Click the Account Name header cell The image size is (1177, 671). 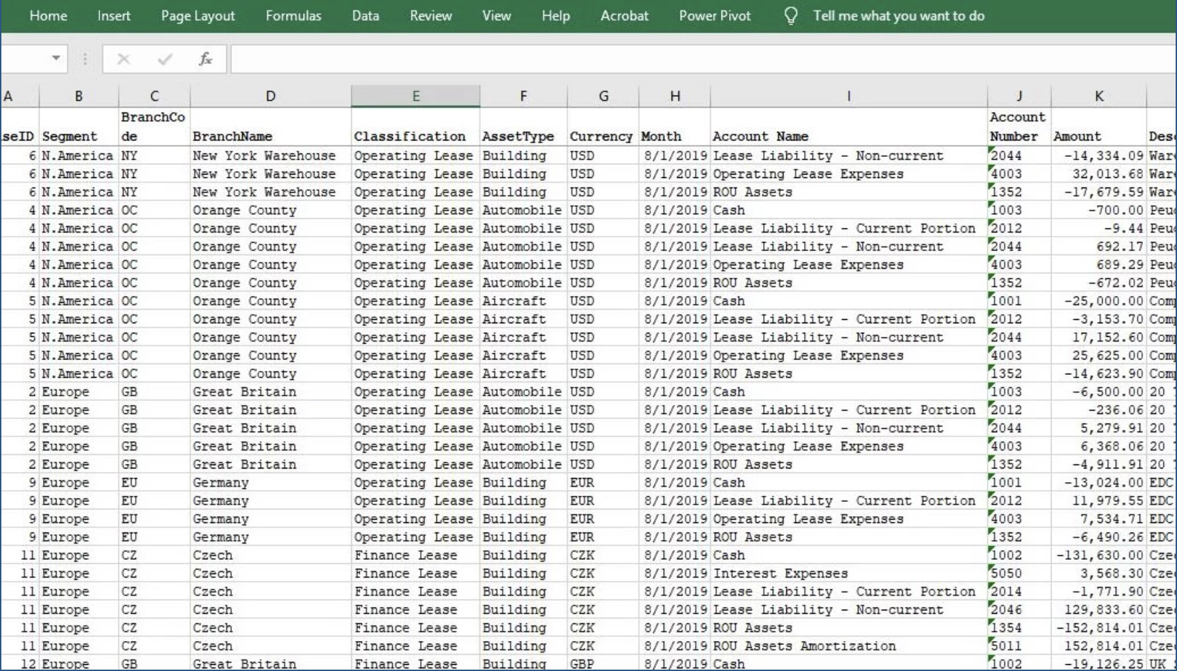coord(848,127)
